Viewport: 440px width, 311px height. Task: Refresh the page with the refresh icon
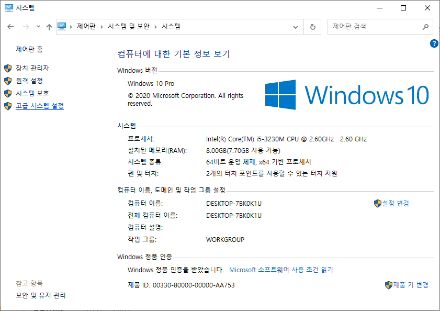(312, 27)
